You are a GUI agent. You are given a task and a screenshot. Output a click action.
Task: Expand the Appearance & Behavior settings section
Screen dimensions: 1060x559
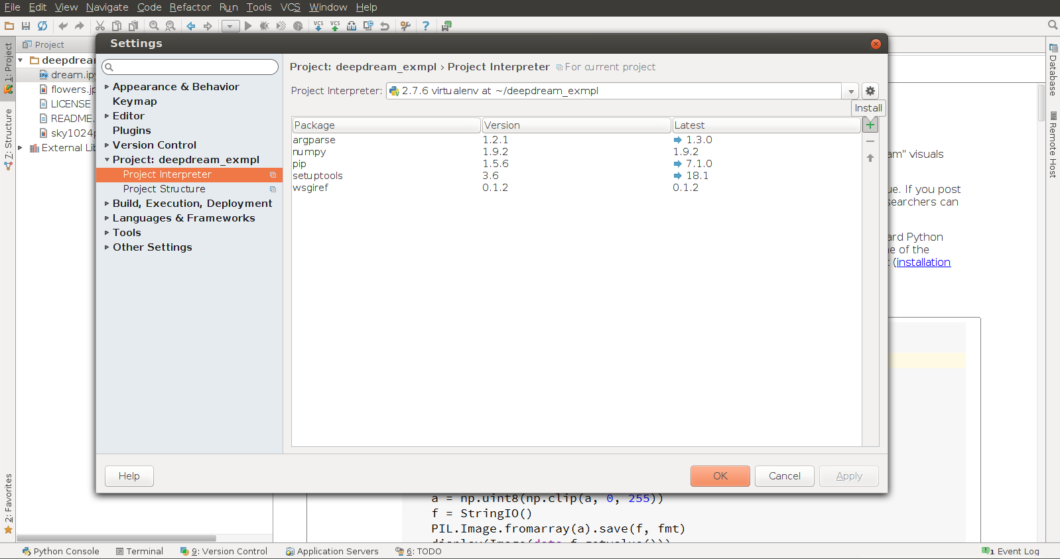(107, 87)
